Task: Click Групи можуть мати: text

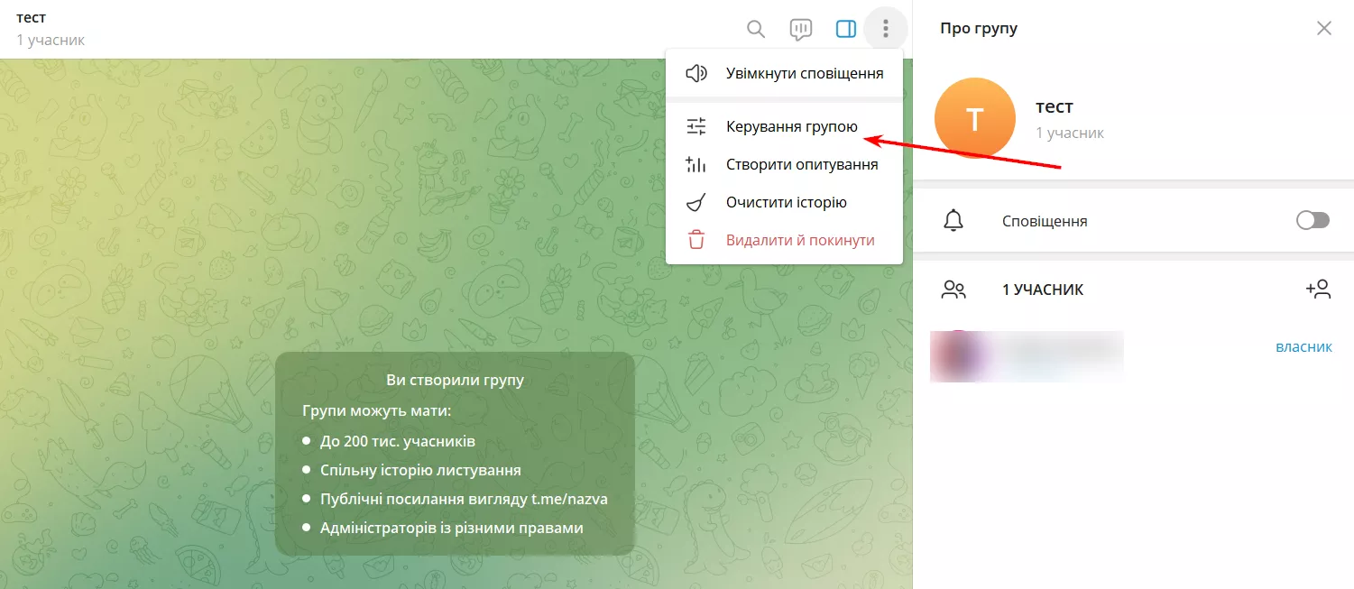Action: pos(376,411)
